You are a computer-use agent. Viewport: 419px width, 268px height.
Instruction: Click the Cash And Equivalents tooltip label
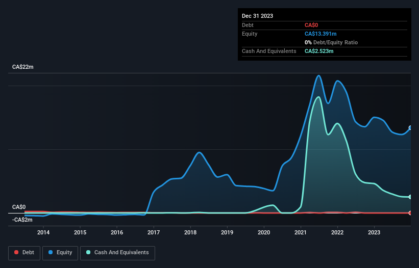click(269, 51)
